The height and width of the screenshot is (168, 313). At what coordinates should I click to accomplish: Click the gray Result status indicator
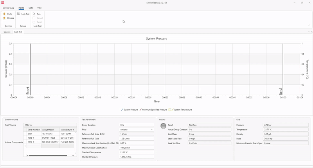coord(163,125)
